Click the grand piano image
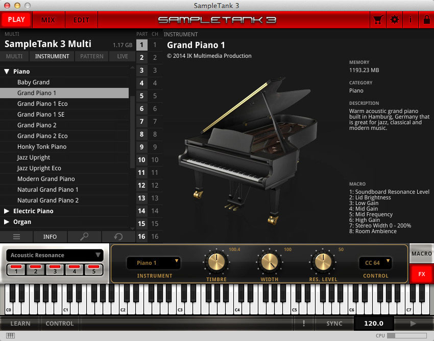Screen dimensions: 434x341 click(248, 151)
